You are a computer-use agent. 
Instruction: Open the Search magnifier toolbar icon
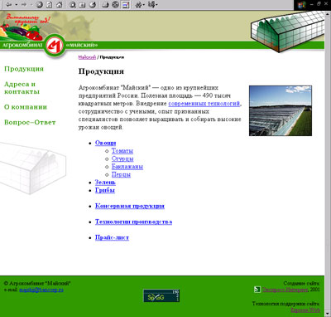pyautogui.click(x=73, y=5)
